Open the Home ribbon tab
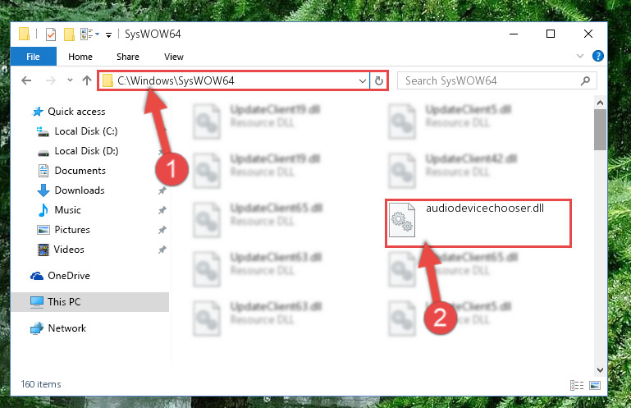The height and width of the screenshot is (408, 631). [80, 57]
